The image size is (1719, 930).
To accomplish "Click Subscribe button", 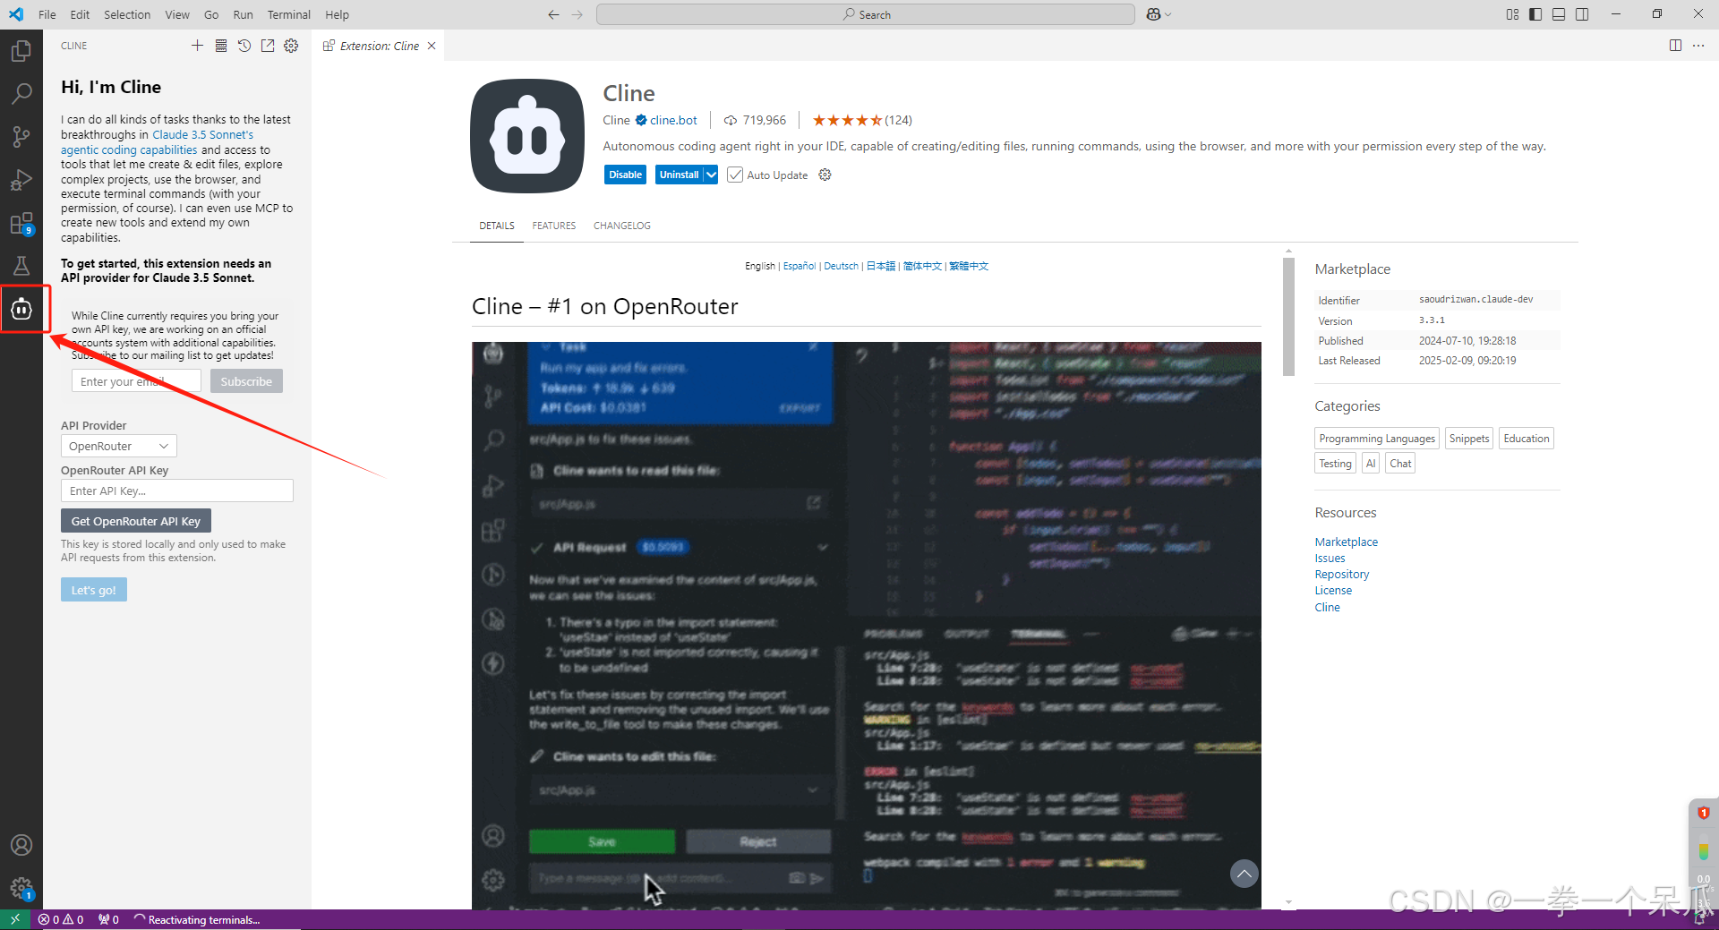I will (x=246, y=381).
